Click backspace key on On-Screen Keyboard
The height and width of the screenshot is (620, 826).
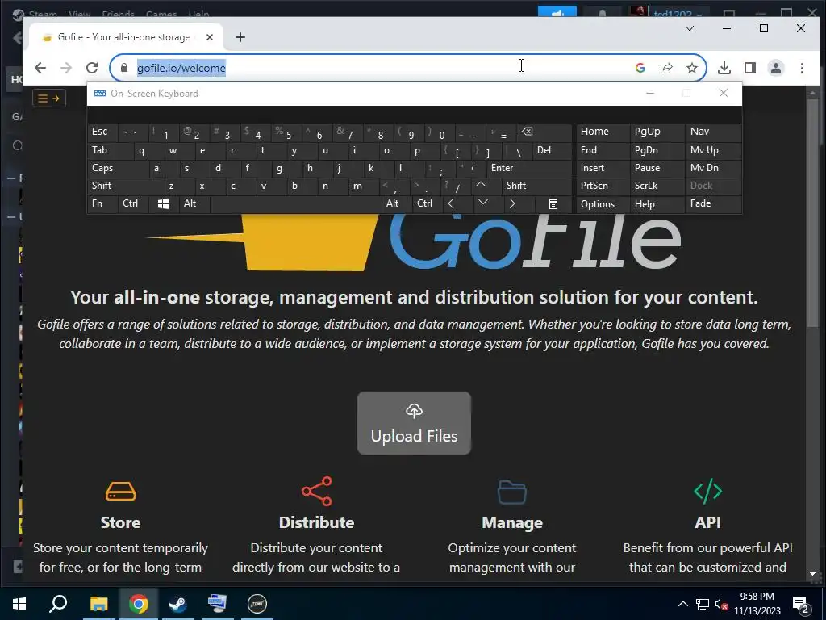click(544, 132)
